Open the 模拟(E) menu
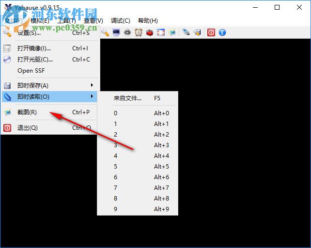This screenshot has width=311, height=248. point(40,21)
